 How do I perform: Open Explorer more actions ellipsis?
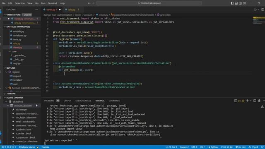(x=37, y=10)
